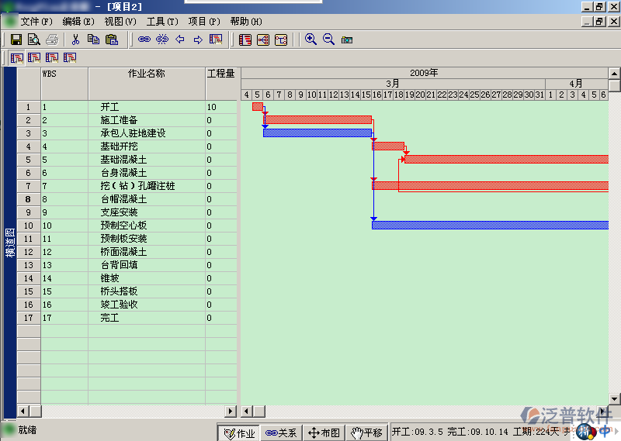Click the 工程量 column header
The image size is (621, 441).
221,84
